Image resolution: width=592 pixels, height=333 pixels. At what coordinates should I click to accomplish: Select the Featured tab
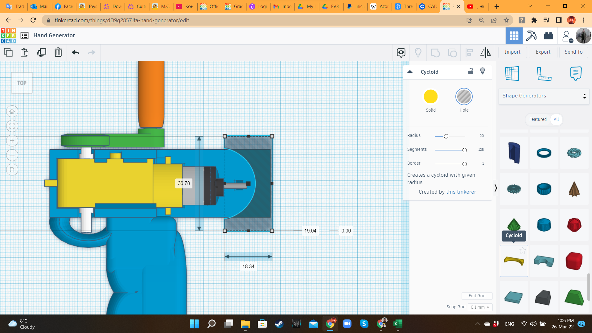click(538, 119)
